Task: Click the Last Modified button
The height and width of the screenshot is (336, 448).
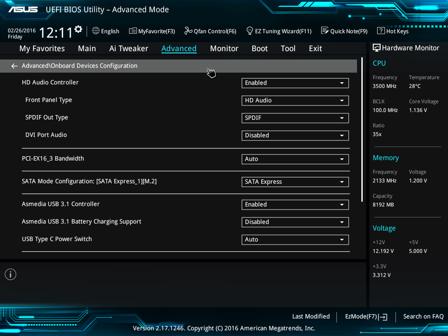Action: pos(311,316)
